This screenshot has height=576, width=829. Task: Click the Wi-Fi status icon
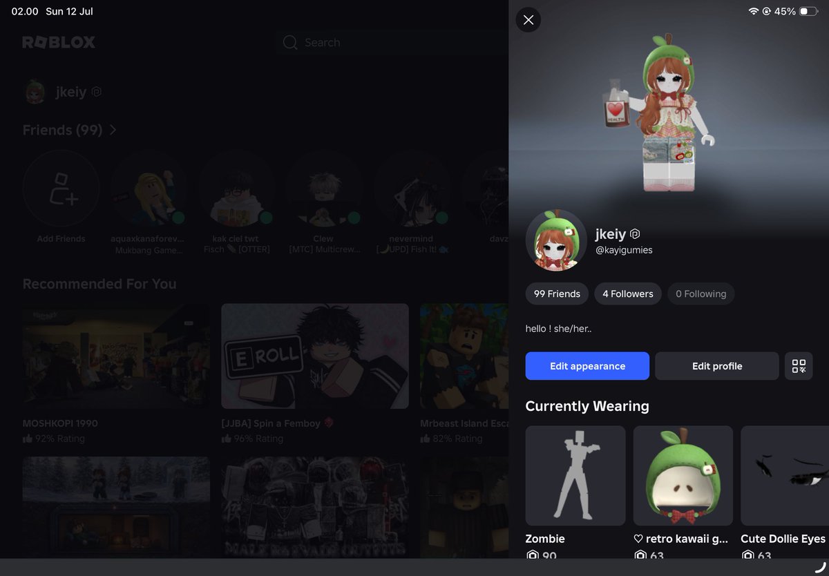754,12
